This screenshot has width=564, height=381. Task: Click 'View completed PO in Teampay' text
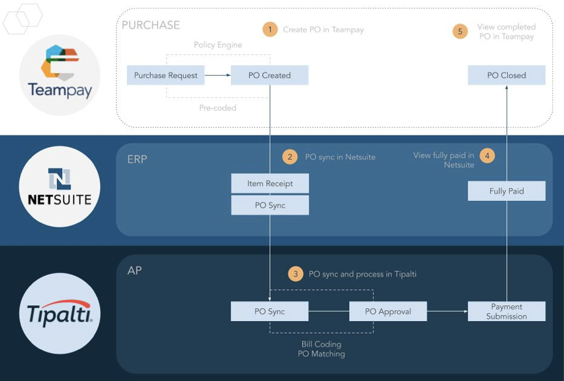507,32
